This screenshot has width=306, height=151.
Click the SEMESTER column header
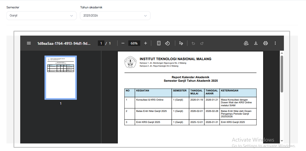coord(180,93)
